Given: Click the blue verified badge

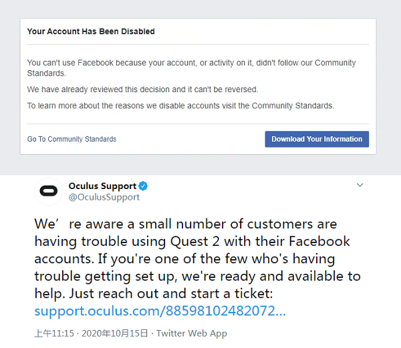Looking at the screenshot, I should pos(143,186).
